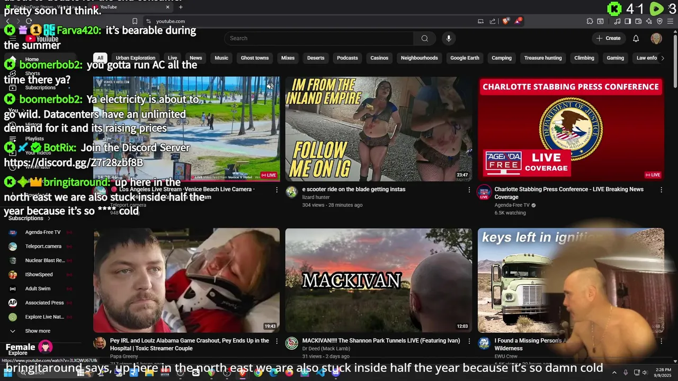Click the YouTube search magnifier button
The width and height of the screenshot is (678, 381).
(x=424, y=38)
